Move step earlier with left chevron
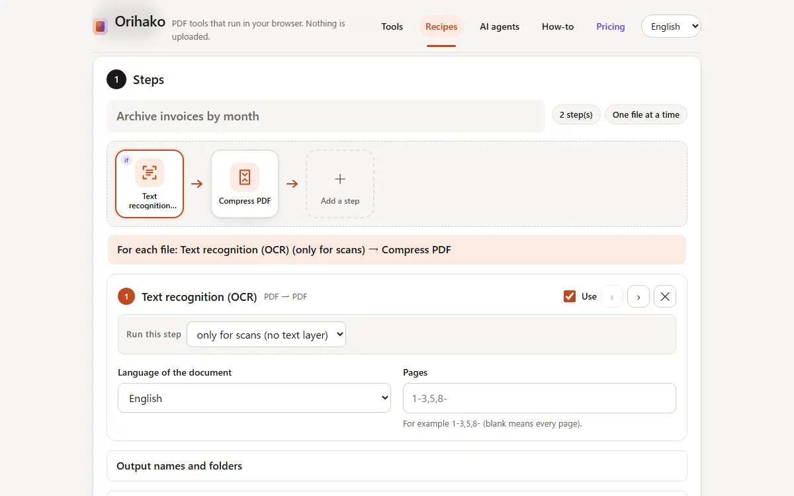794x496 pixels. [612, 296]
